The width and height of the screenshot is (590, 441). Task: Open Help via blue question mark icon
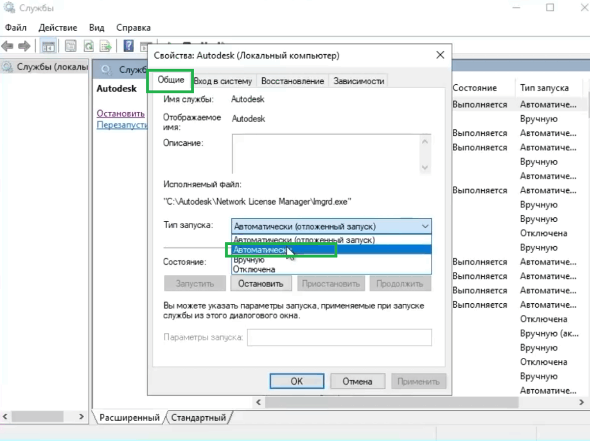[x=129, y=46]
